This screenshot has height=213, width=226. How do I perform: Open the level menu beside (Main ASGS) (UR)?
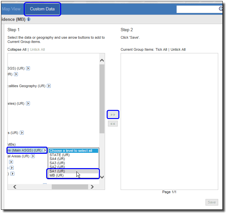45,150
